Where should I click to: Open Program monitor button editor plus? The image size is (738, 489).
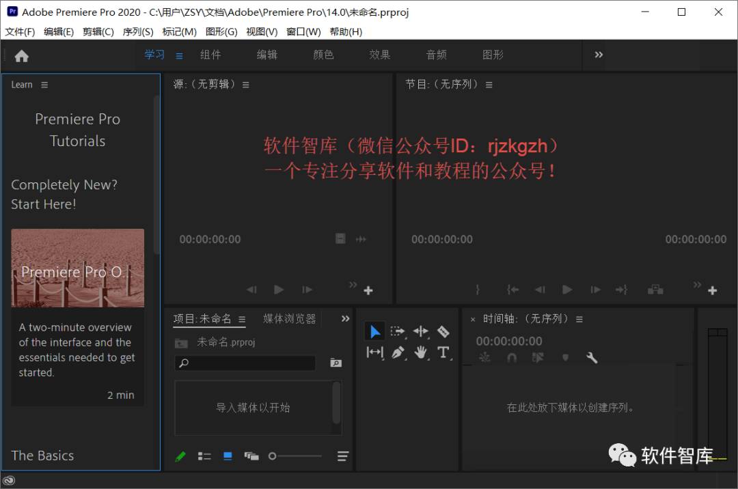point(713,290)
